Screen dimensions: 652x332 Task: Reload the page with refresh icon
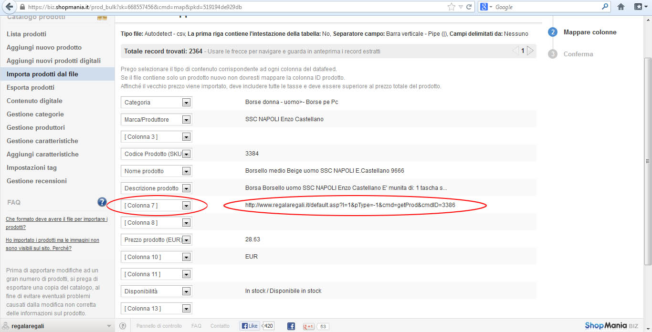(469, 7)
